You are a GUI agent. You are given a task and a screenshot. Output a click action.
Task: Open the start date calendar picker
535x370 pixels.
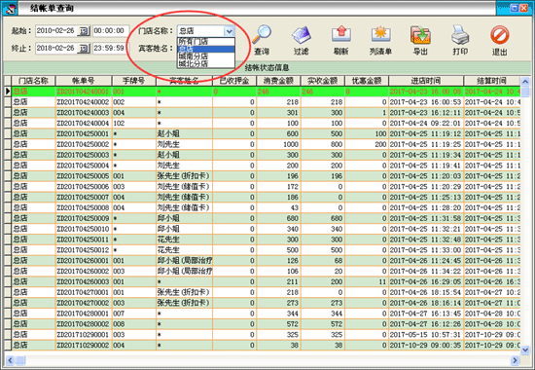pyautogui.click(x=84, y=31)
